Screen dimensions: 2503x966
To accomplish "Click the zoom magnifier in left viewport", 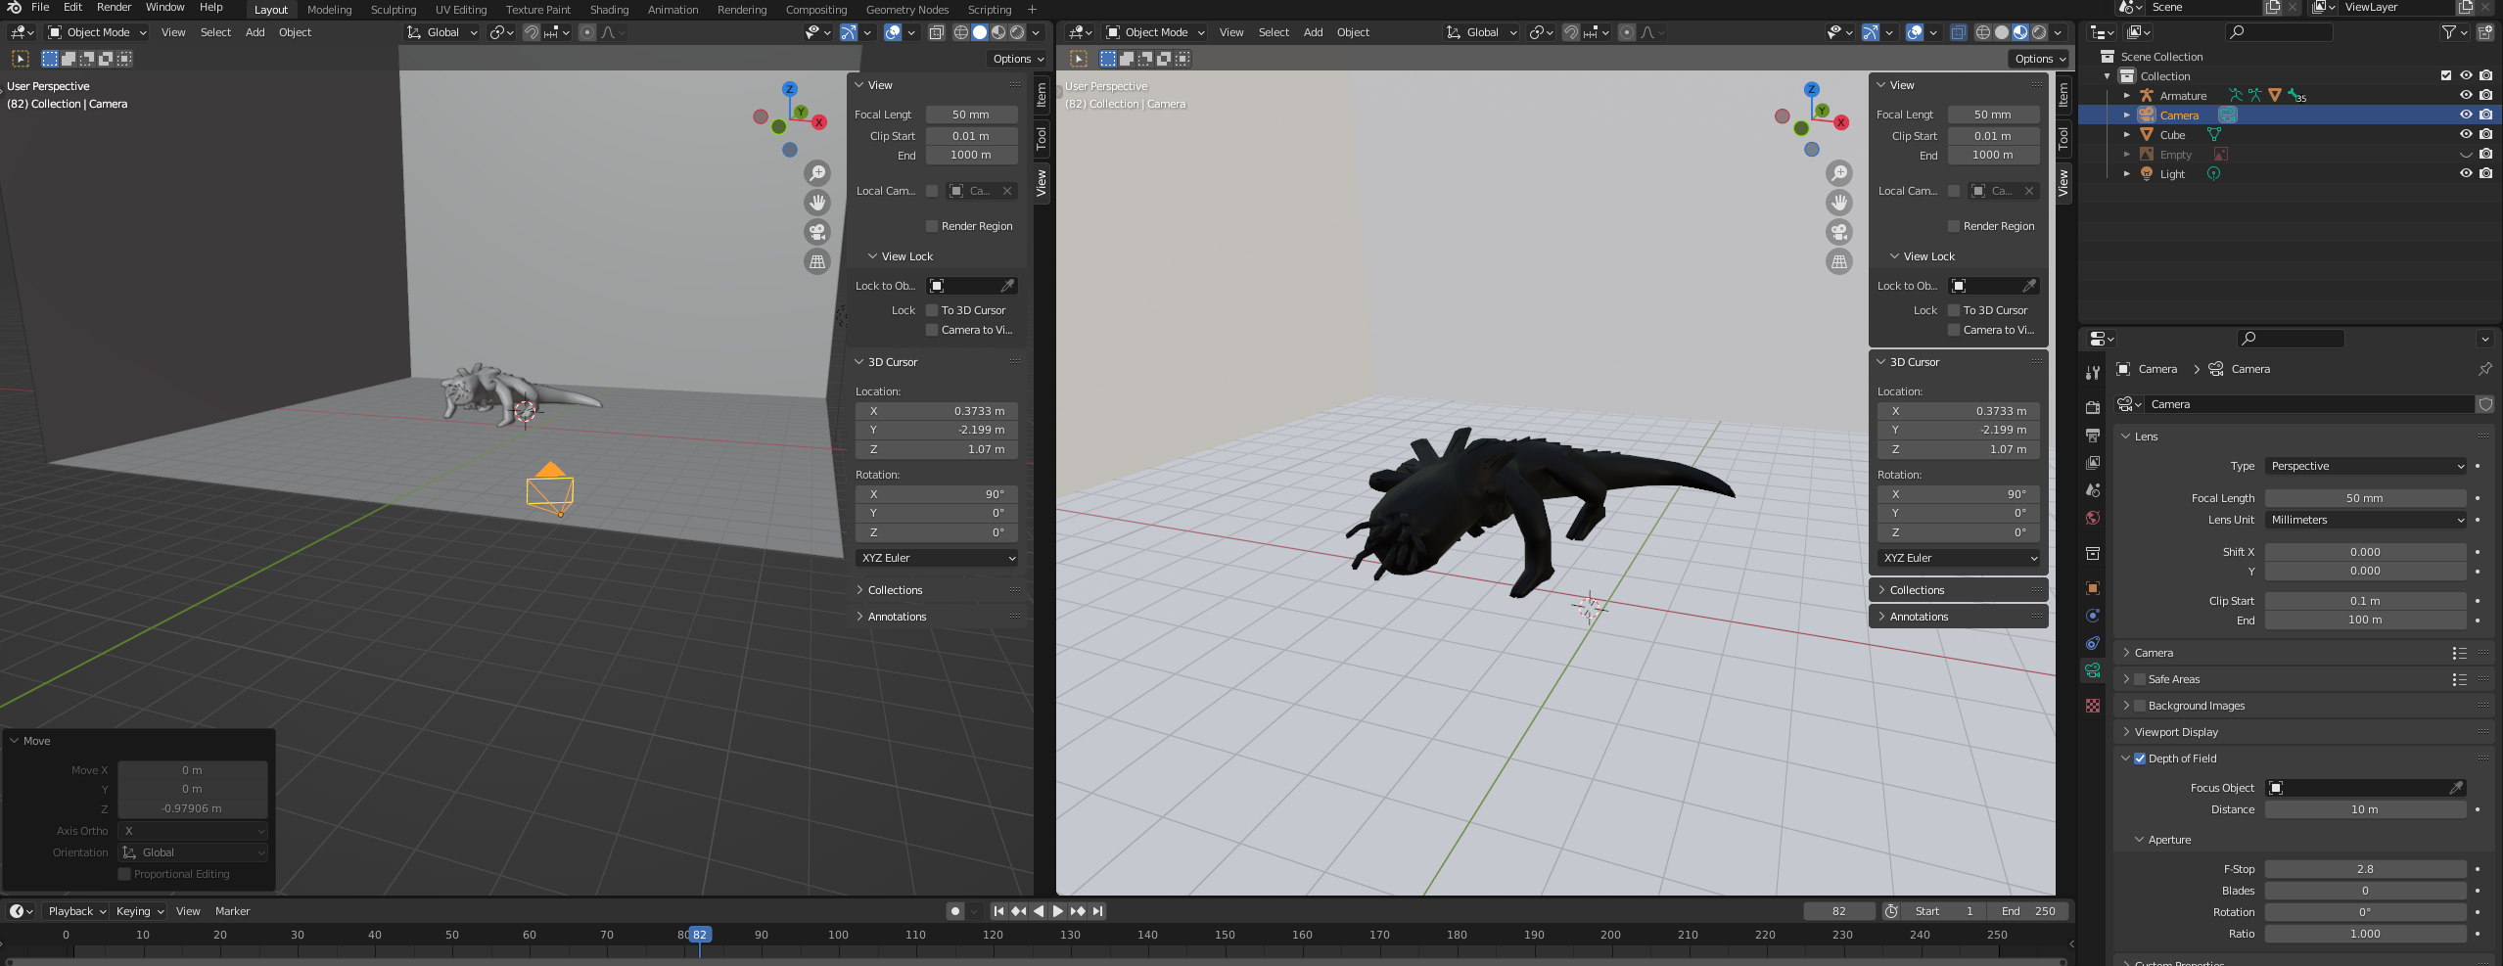I will coord(816,173).
